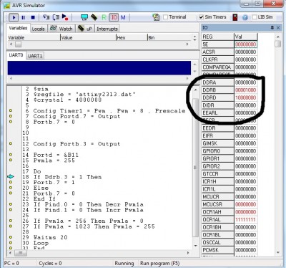
Task: Click the MCUCSR register name
Action: pos(218,204)
